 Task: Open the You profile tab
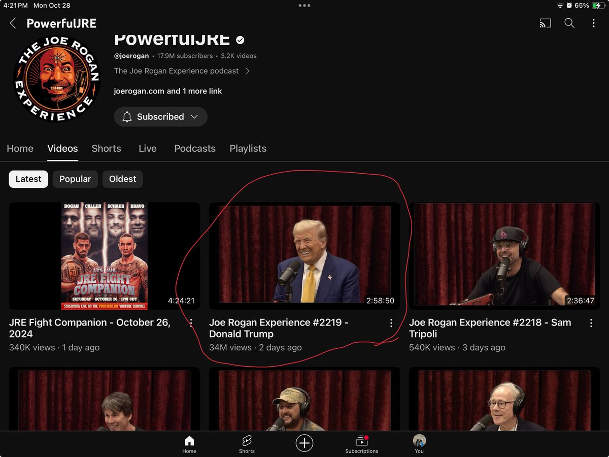[419, 444]
